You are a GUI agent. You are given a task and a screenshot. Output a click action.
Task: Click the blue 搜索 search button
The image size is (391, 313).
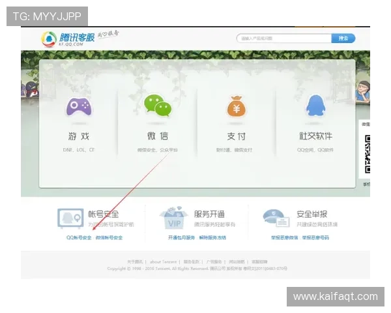343,38
